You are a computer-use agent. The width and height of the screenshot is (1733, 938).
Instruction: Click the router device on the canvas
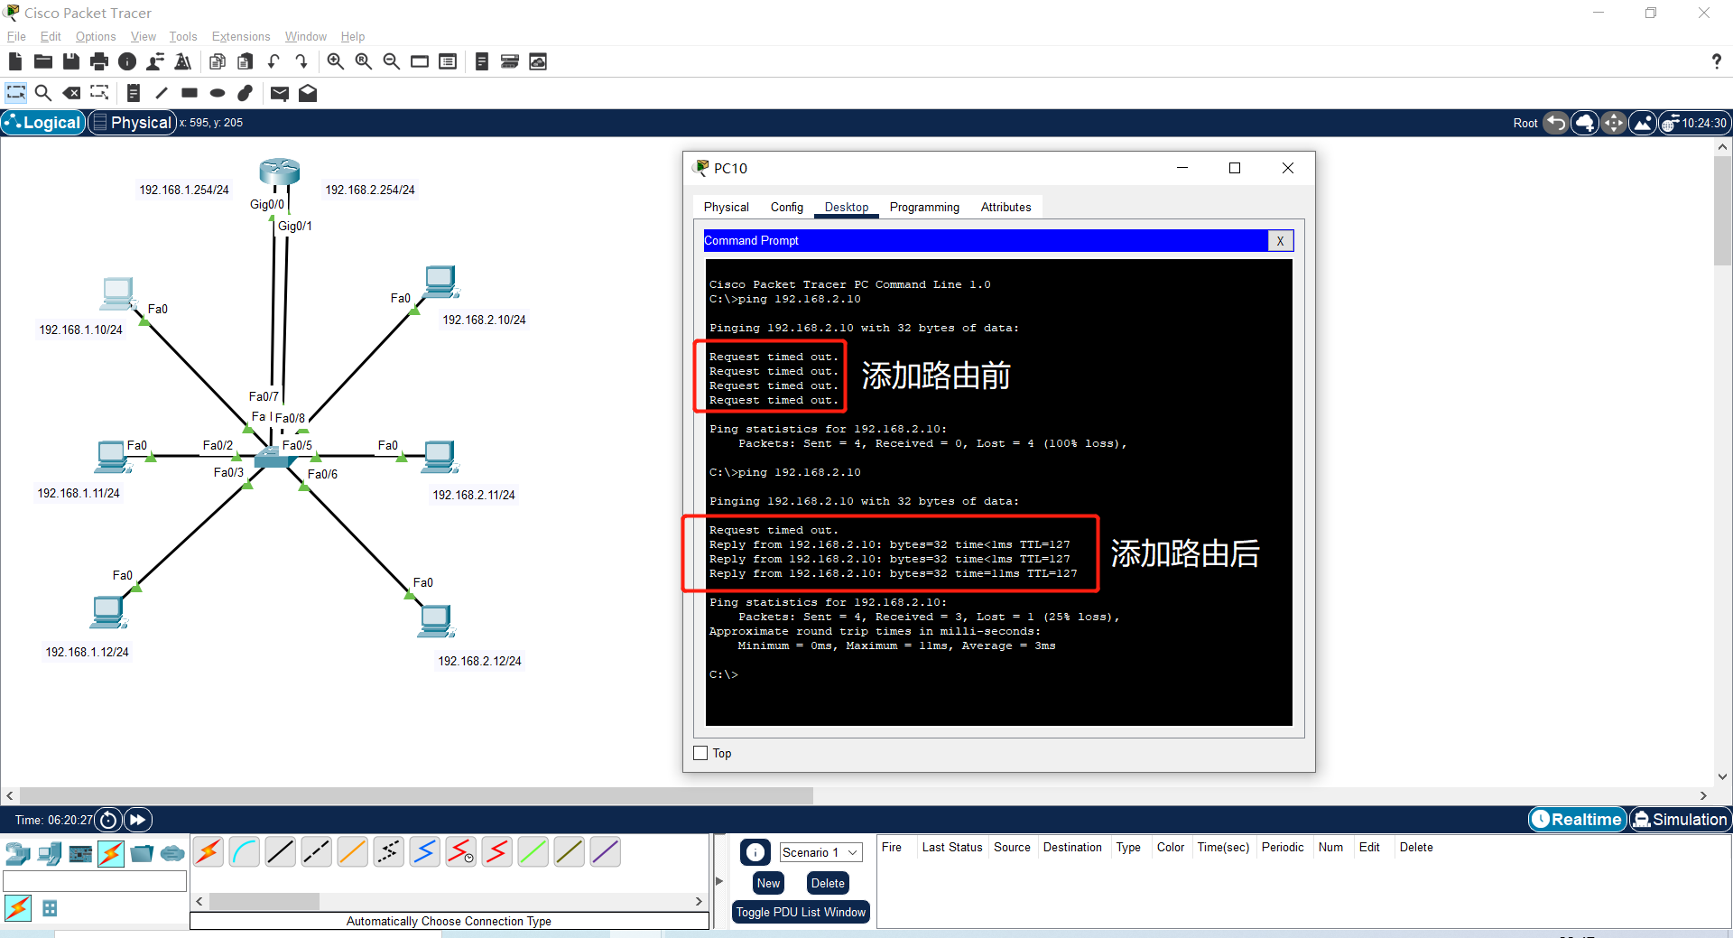[x=279, y=172]
